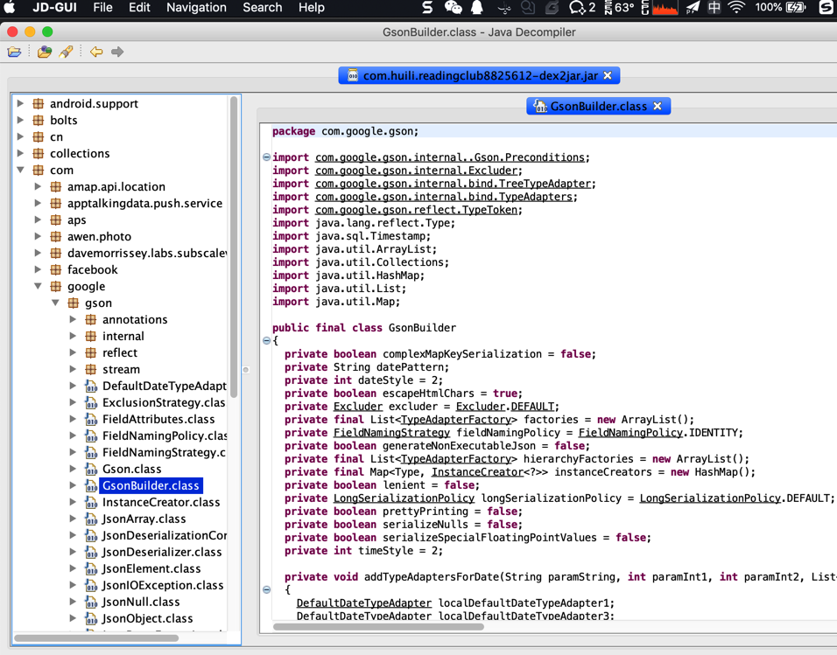This screenshot has width=837, height=655.
Task: Select FieldNamingPolicy.class in tree
Action: click(x=165, y=436)
